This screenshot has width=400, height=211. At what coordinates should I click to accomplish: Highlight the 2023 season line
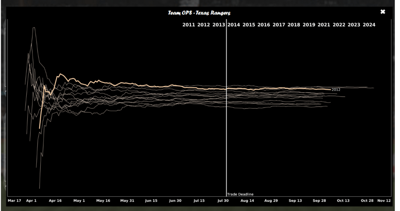[x=354, y=25]
